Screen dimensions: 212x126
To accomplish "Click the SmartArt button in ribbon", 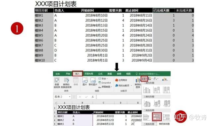I will click(x=105, y=83).
